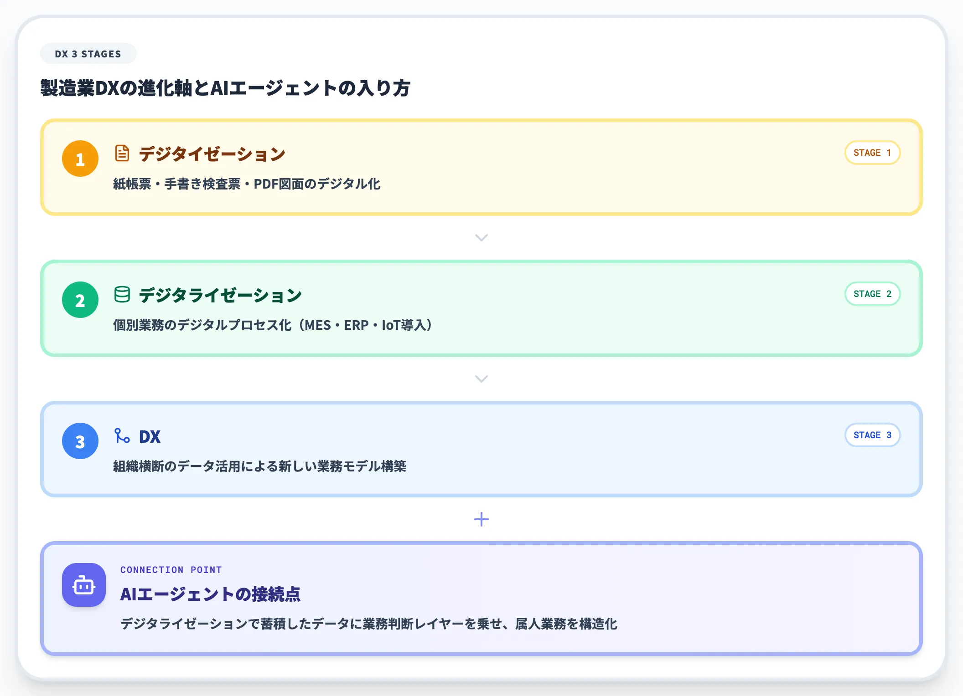This screenshot has width=963, height=696.
Task: Click the AIエージェントの接続点 heading
Action: pos(211,594)
